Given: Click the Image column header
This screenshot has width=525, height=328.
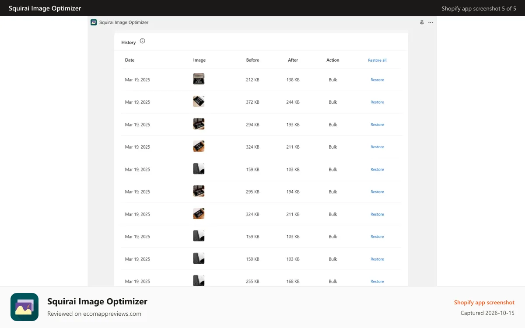Looking at the screenshot, I should click(x=199, y=60).
